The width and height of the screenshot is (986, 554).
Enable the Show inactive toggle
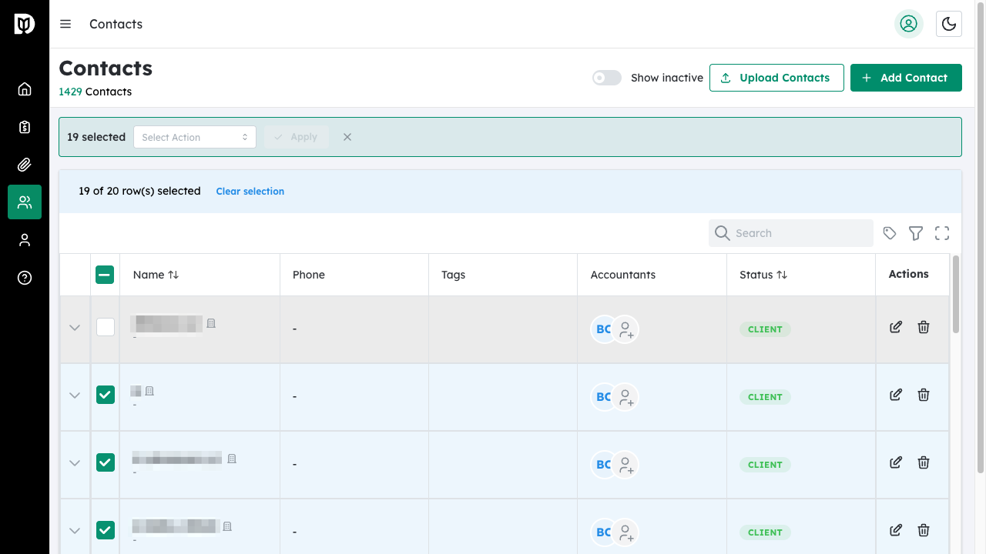[x=606, y=78]
